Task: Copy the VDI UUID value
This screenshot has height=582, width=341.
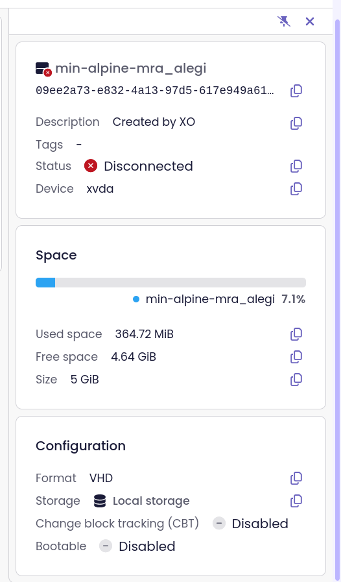Action: [x=296, y=91]
